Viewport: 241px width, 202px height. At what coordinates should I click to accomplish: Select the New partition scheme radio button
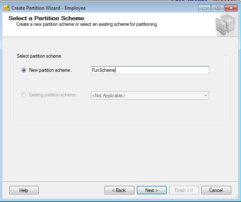point(24,70)
